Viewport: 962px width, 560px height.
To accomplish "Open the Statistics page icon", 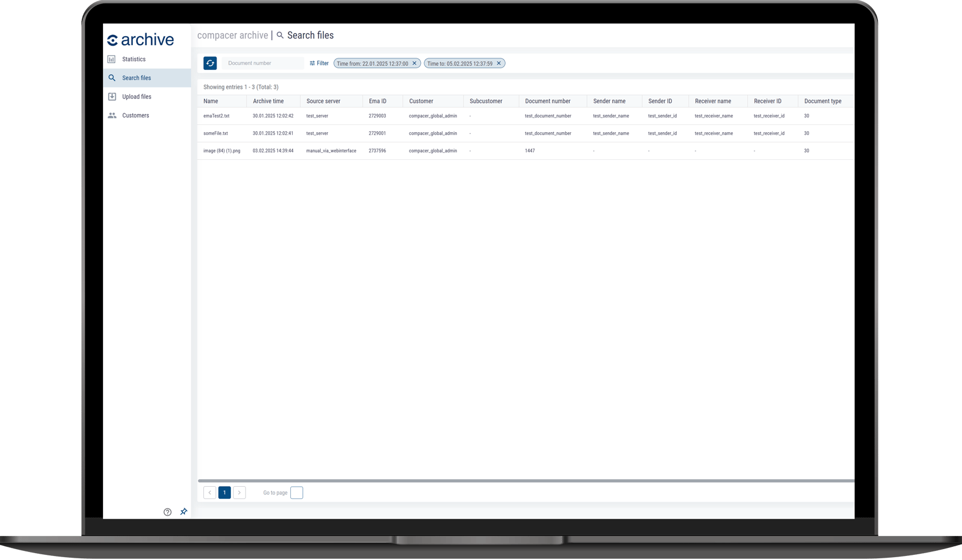I will (x=112, y=59).
